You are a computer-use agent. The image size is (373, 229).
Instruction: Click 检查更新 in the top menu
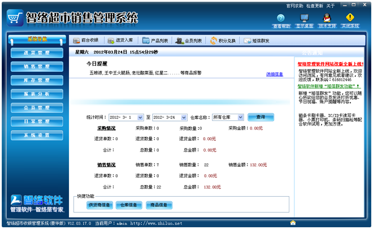coord(315,6)
